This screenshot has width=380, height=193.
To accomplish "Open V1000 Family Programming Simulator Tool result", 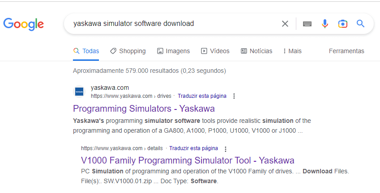I will pos(188,160).
